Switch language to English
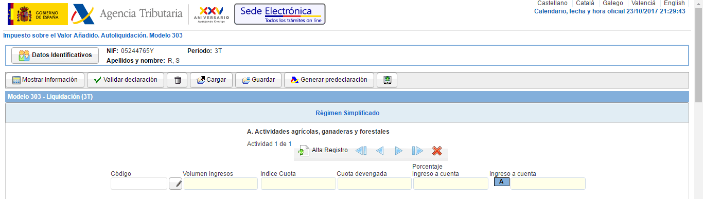Image resolution: width=703 pixels, height=199 pixels. (x=674, y=3)
